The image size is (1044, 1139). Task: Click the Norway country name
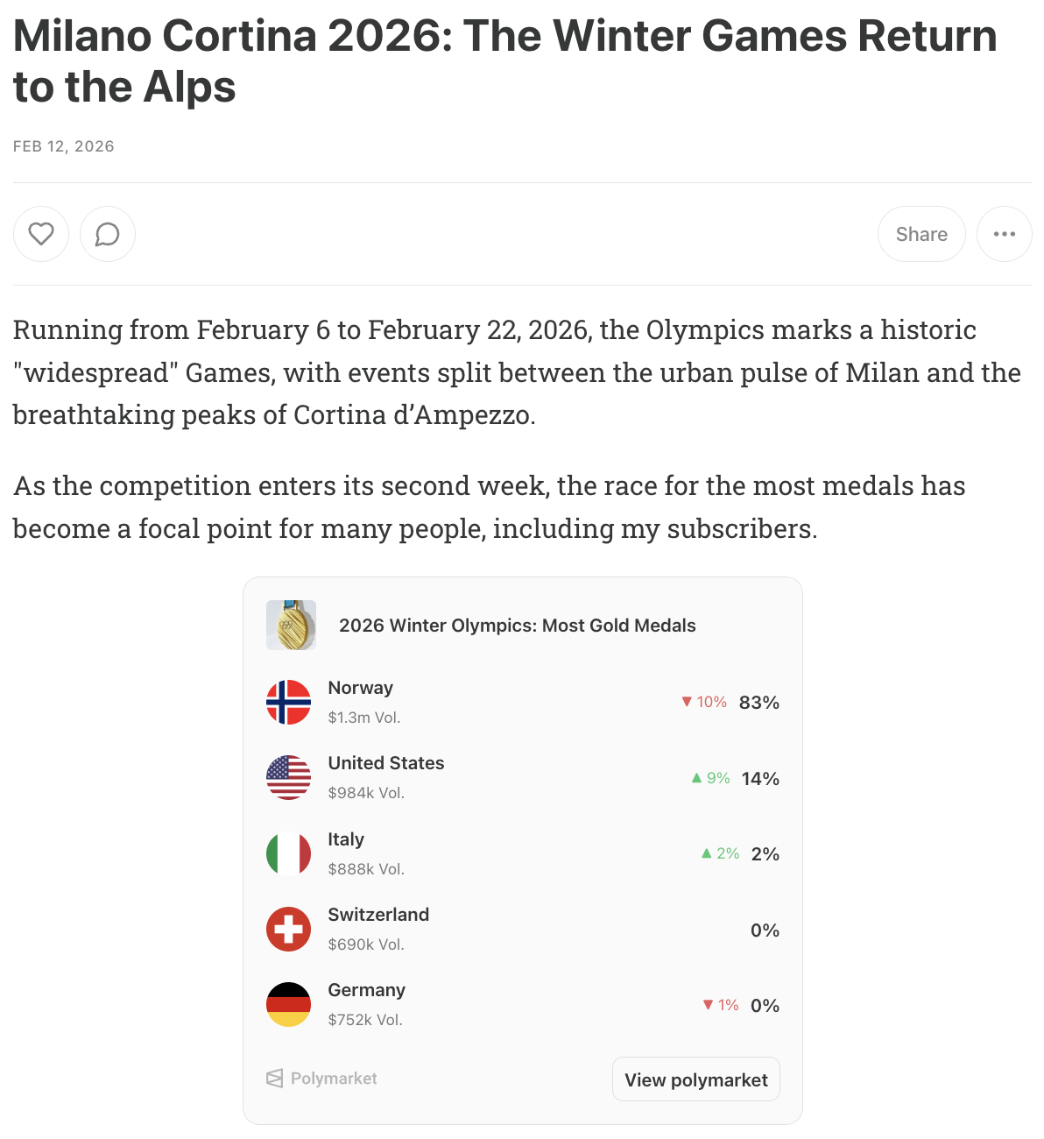tap(360, 688)
